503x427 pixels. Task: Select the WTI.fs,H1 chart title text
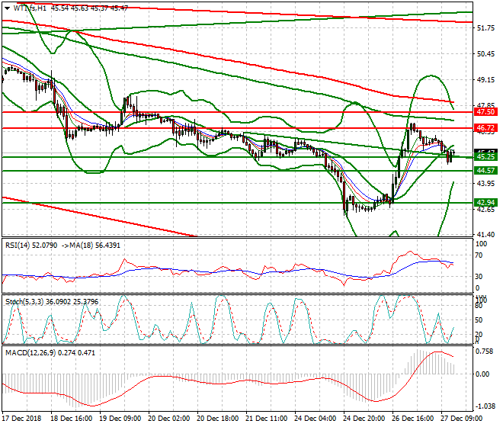(30, 8)
